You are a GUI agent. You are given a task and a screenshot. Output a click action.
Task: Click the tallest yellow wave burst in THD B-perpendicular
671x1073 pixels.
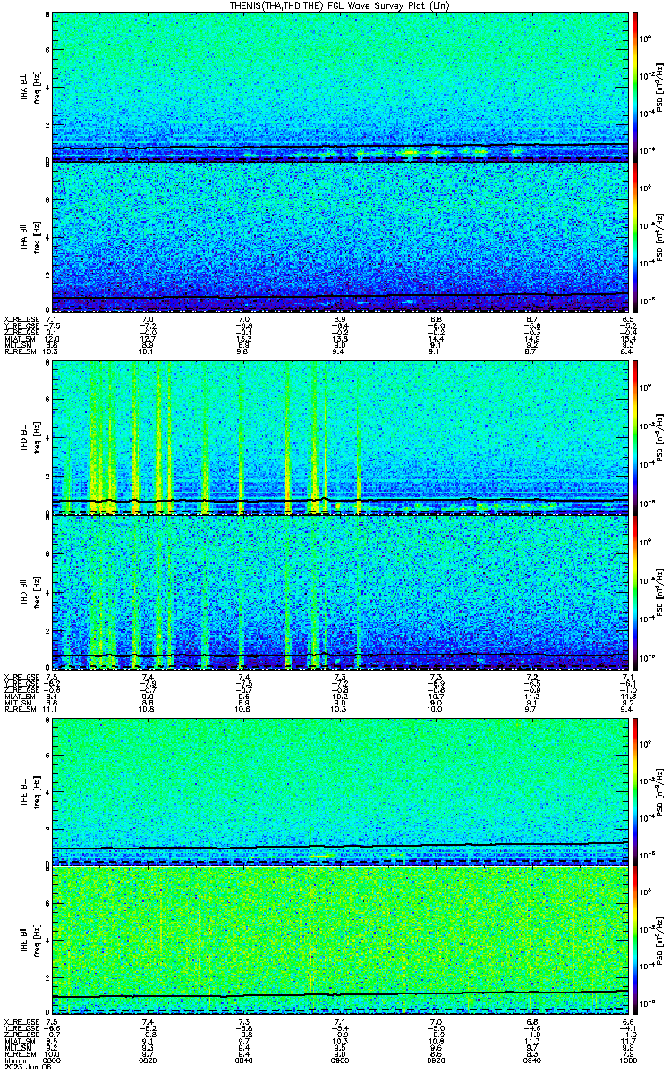[286, 438]
